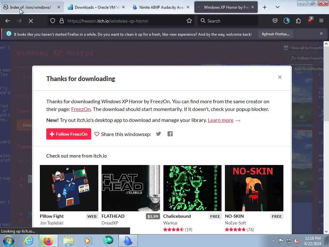
Task: Open the Chalicebound game thumbnail
Action: [x=192, y=188]
